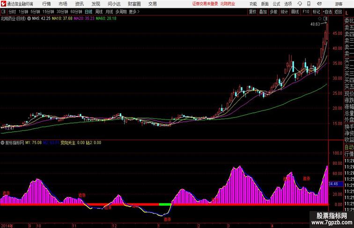This screenshot has height=228, width=354.
Task: Click the 证券交易未登录 login link
Action: [x=205, y=4]
